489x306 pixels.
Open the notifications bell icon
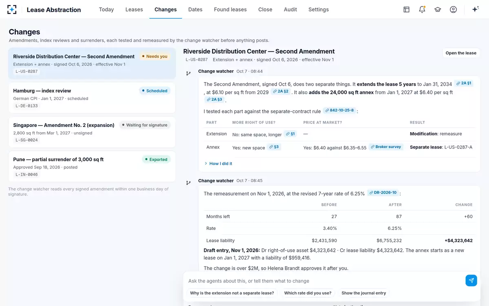tap(422, 9)
